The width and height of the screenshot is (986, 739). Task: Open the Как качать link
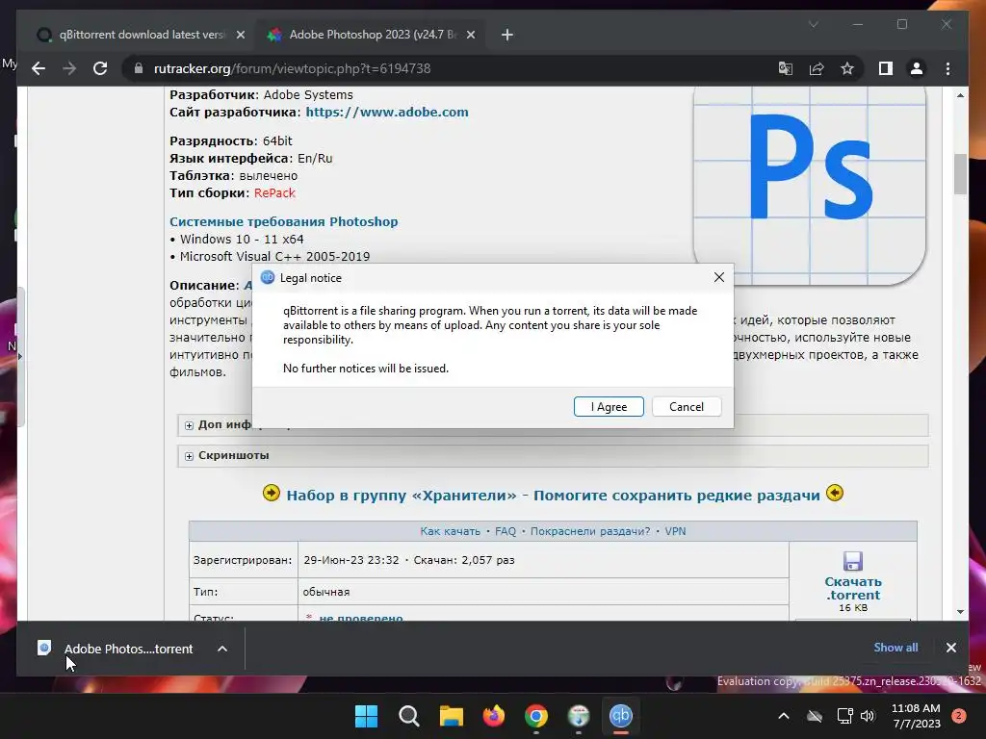coord(450,531)
